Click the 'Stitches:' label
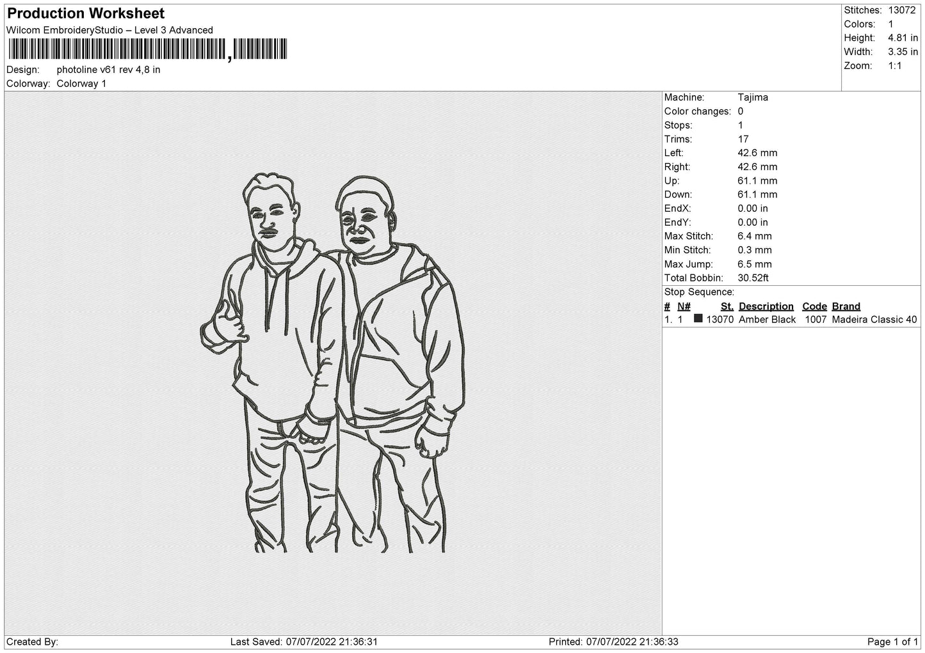The width and height of the screenshot is (925, 653). 863,10
